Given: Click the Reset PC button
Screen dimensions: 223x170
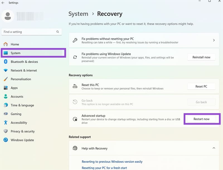Looking at the screenshot, I should 201,86.
